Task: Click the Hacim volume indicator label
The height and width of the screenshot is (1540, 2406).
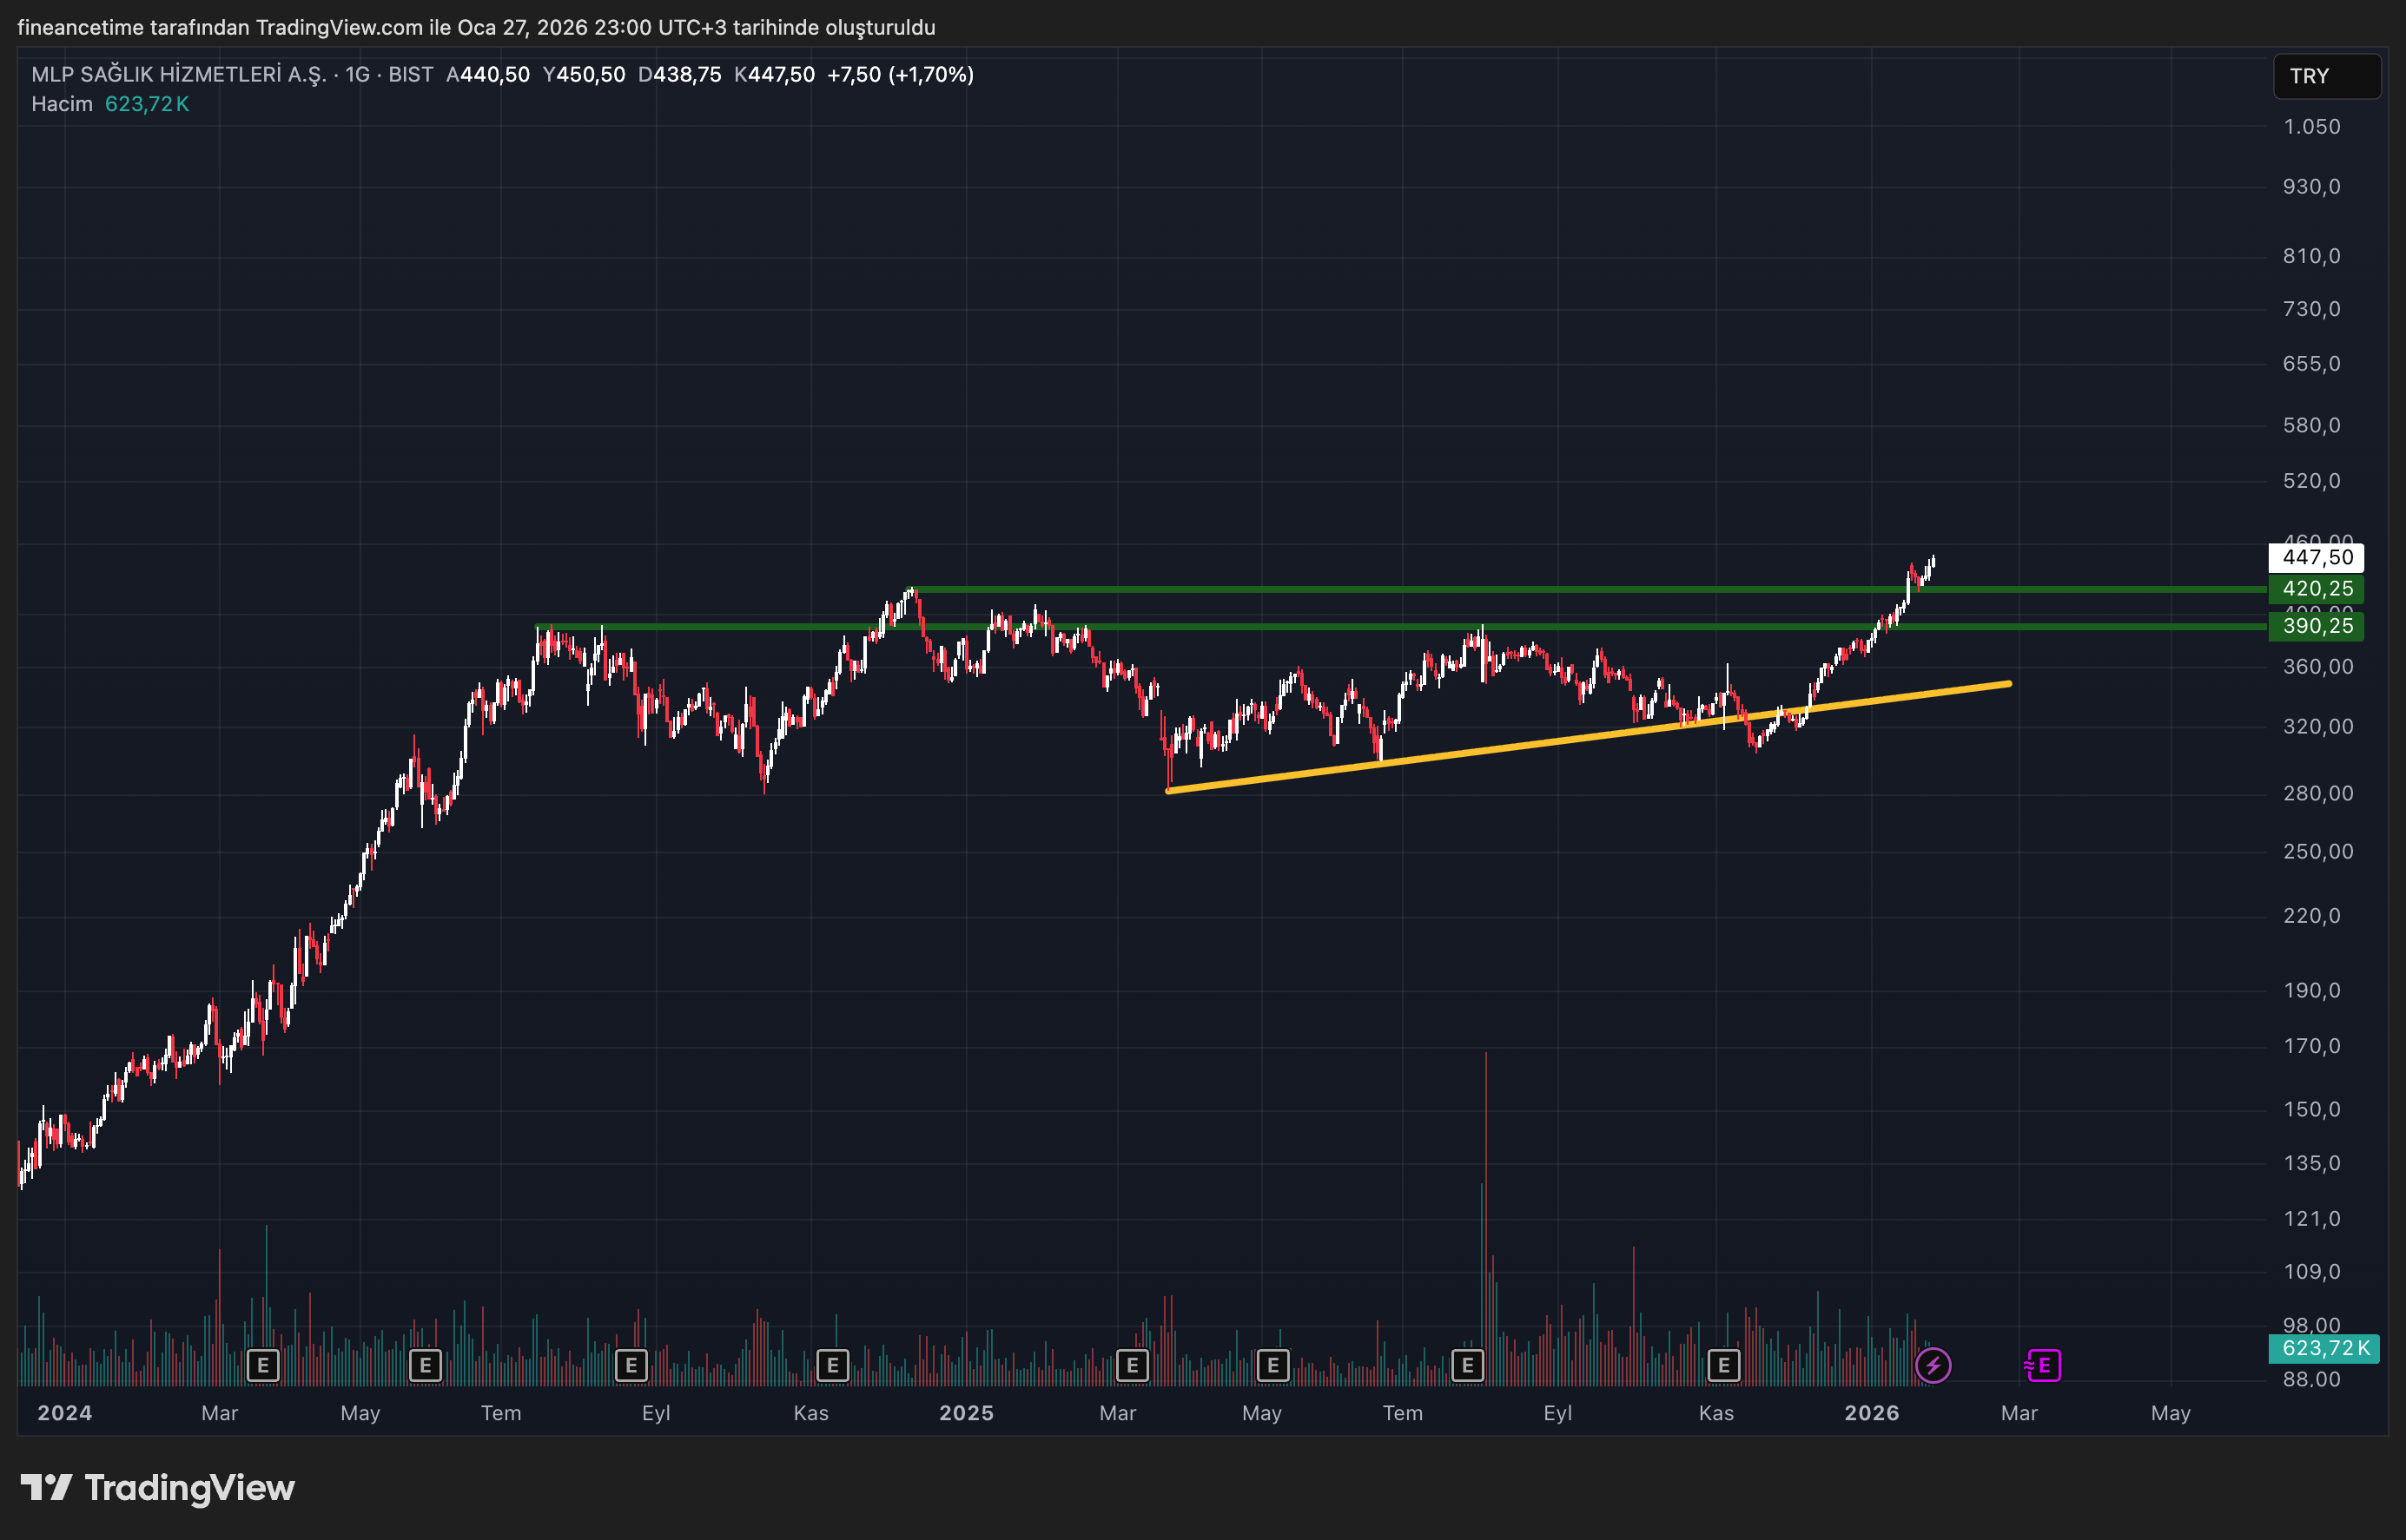Action: [61, 104]
